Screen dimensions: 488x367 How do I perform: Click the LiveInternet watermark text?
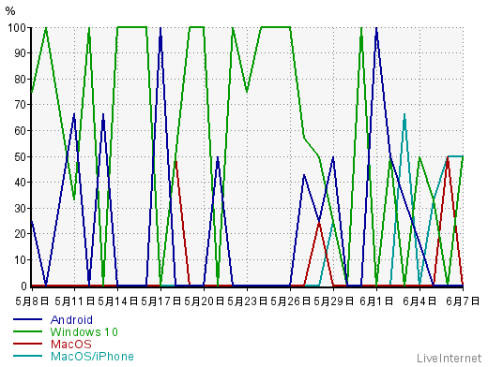pos(450,358)
